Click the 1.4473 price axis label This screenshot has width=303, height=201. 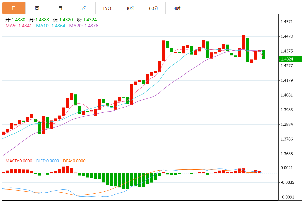[287, 36]
